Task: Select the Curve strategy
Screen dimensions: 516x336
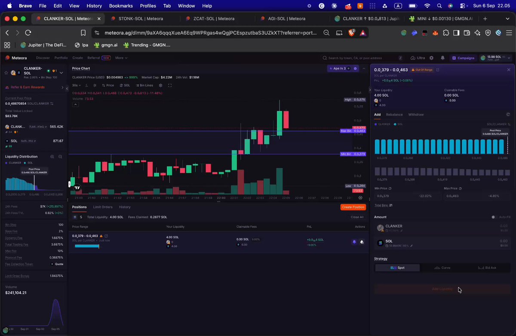Action: pyautogui.click(x=442, y=268)
